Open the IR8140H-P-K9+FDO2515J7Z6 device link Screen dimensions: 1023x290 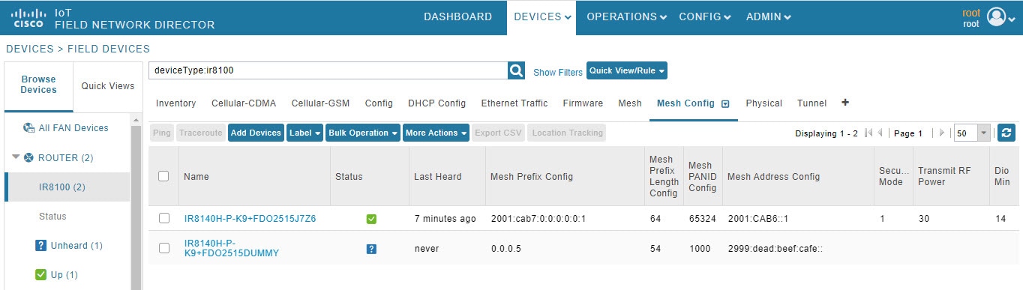pos(250,219)
